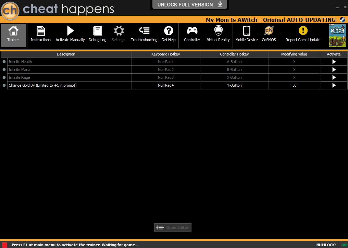Click the Modifying Value column header
The height and width of the screenshot is (248, 348).
[x=294, y=54]
